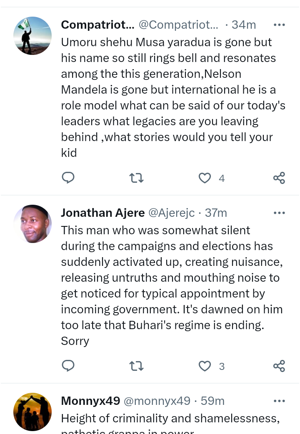300x434 pixels.
Task: Open the Jonathan Ajere display name
Action: 103,213
